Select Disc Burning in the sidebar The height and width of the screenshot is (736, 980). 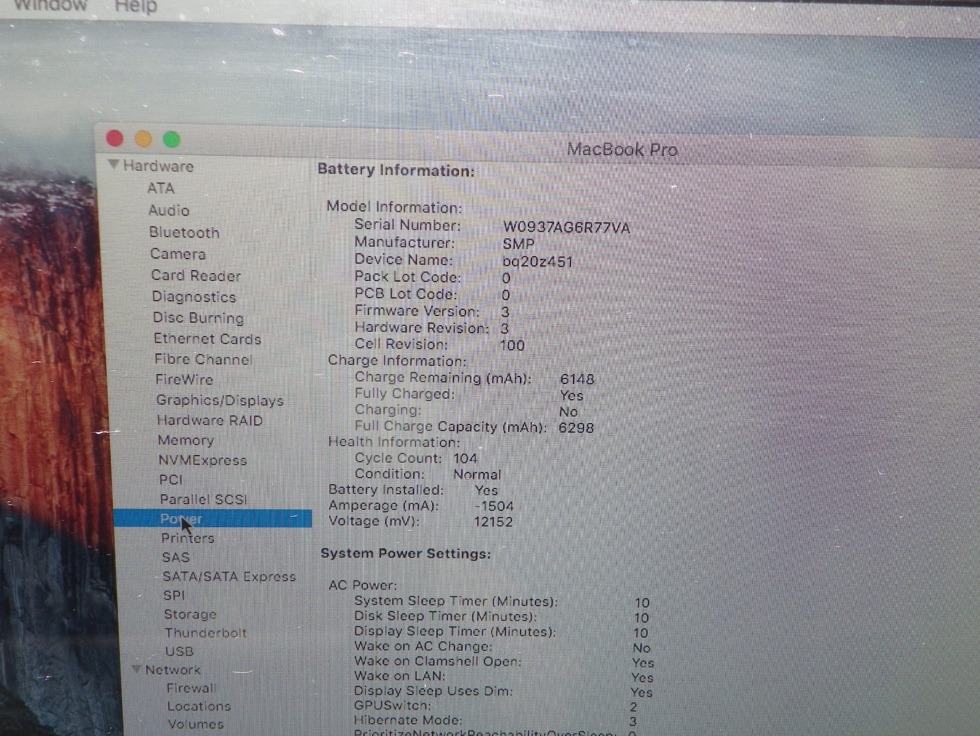point(198,318)
